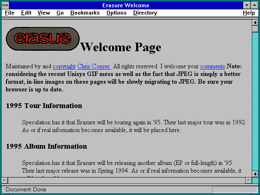Click the 'Erasure Welcome' title bar text
The image size is (260, 195).
126,5
